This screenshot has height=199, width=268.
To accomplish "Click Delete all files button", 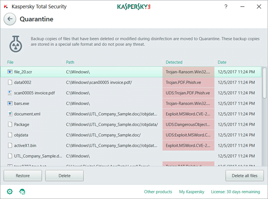I will click(244, 175).
